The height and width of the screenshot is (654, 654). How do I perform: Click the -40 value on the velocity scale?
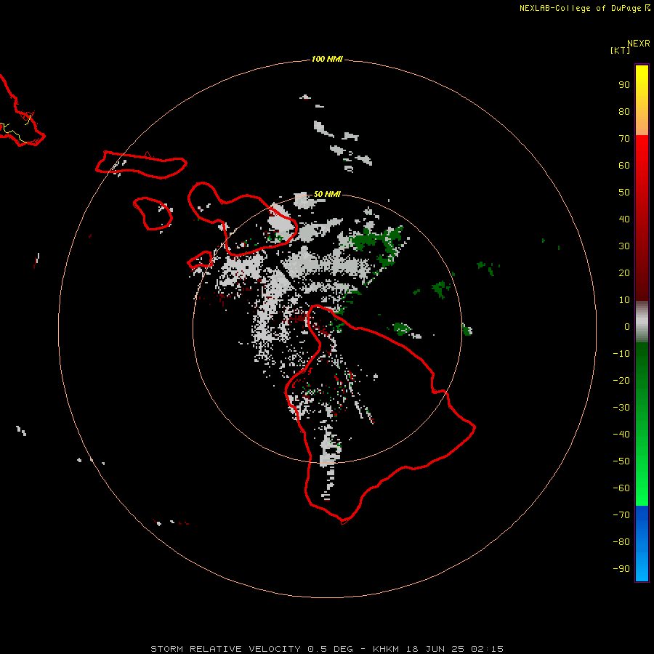point(621,435)
